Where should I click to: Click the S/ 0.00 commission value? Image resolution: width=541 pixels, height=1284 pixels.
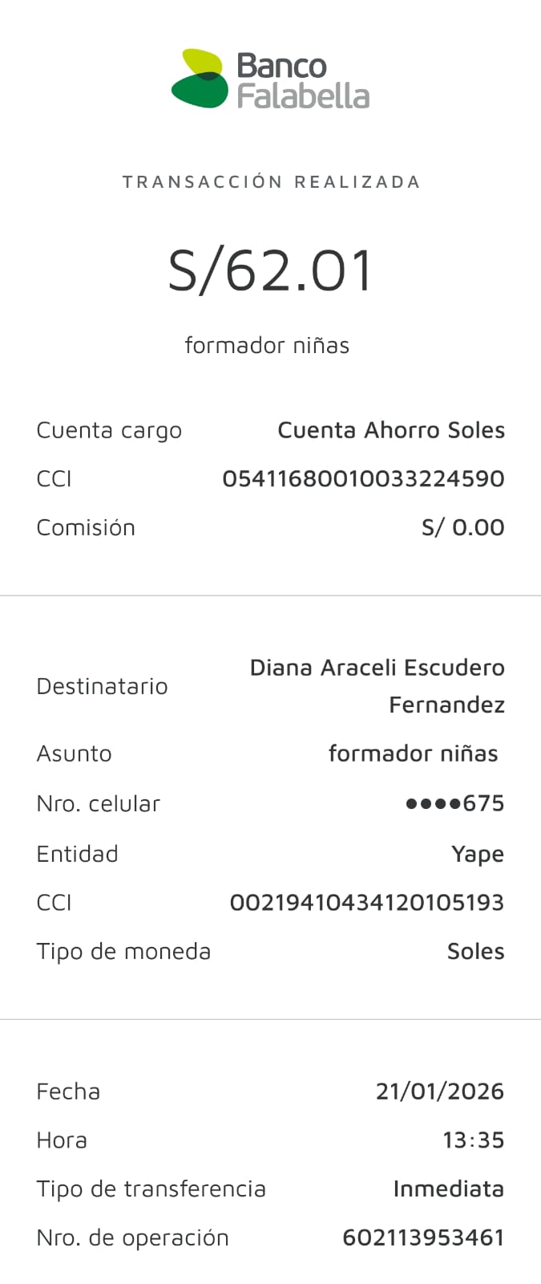pos(462,528)
